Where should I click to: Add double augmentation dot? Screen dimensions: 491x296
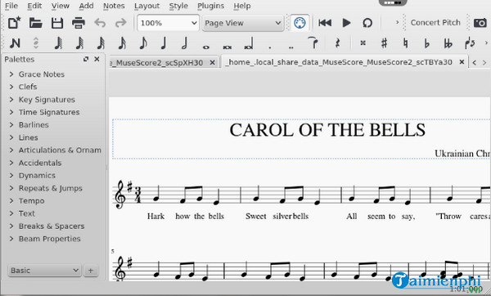click(291, 47)
